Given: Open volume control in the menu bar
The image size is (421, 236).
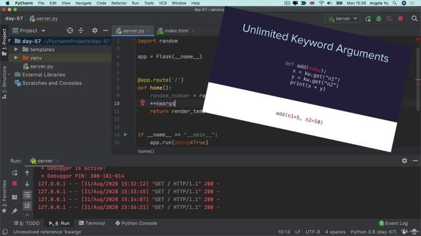Looking at the screenshot, I should click(x=330, y=3).
